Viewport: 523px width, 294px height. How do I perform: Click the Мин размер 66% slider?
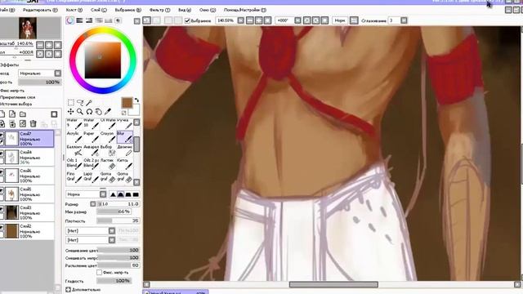click(x=114, y=212)
